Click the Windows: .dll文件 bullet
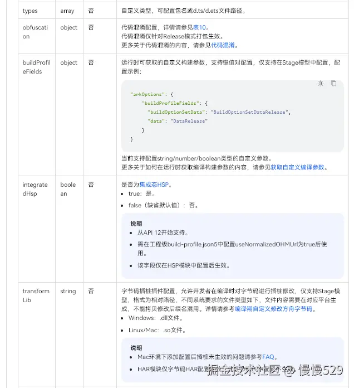 click(156, 318)
